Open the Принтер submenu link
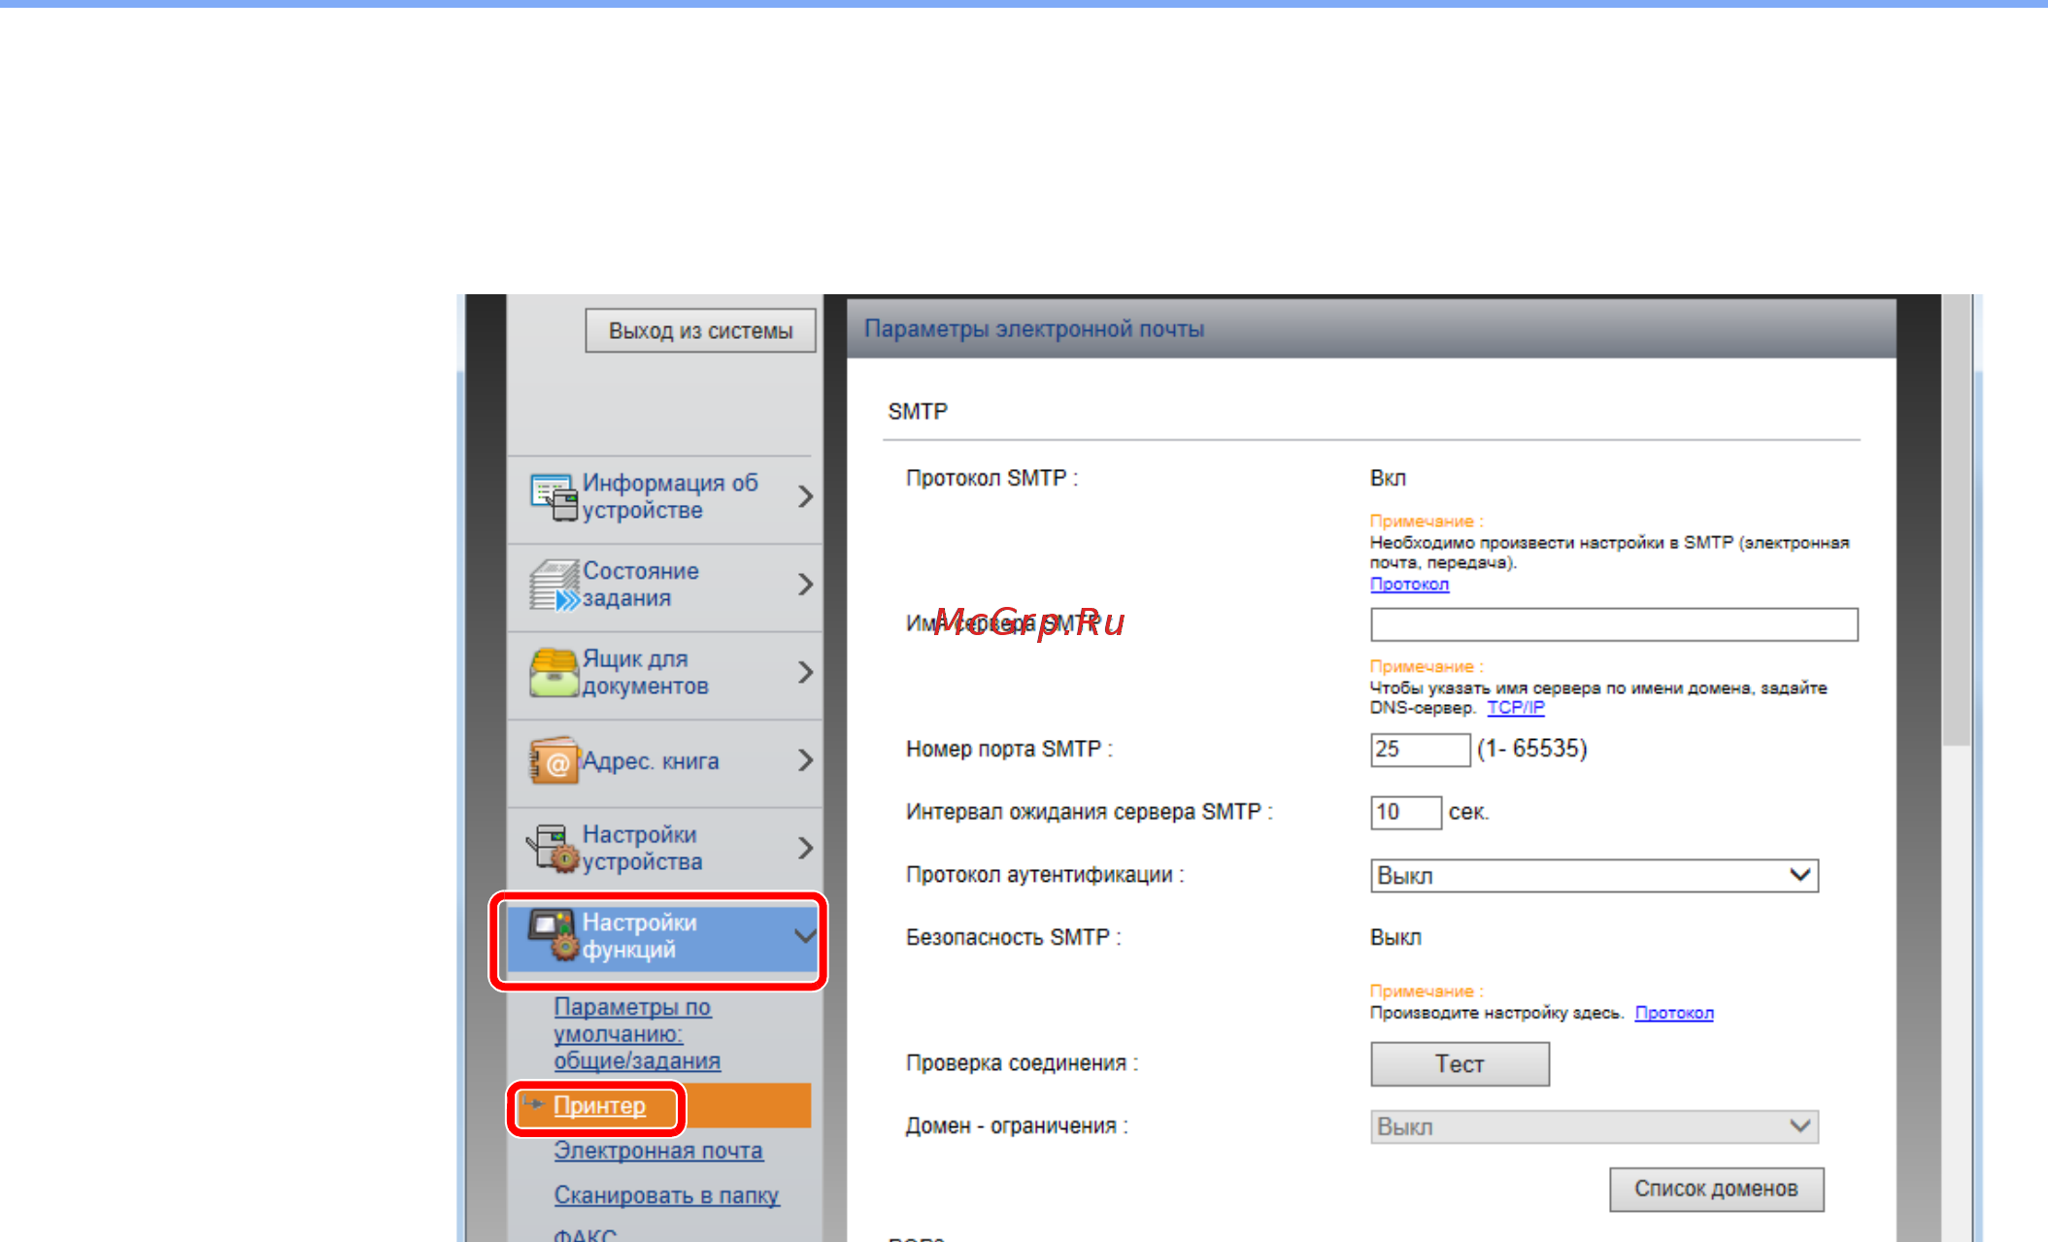This screenshot has height=1242, width=2048. (x=599, y=1106)
